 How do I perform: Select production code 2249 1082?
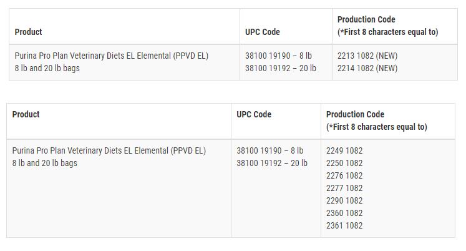pos(344,150)
